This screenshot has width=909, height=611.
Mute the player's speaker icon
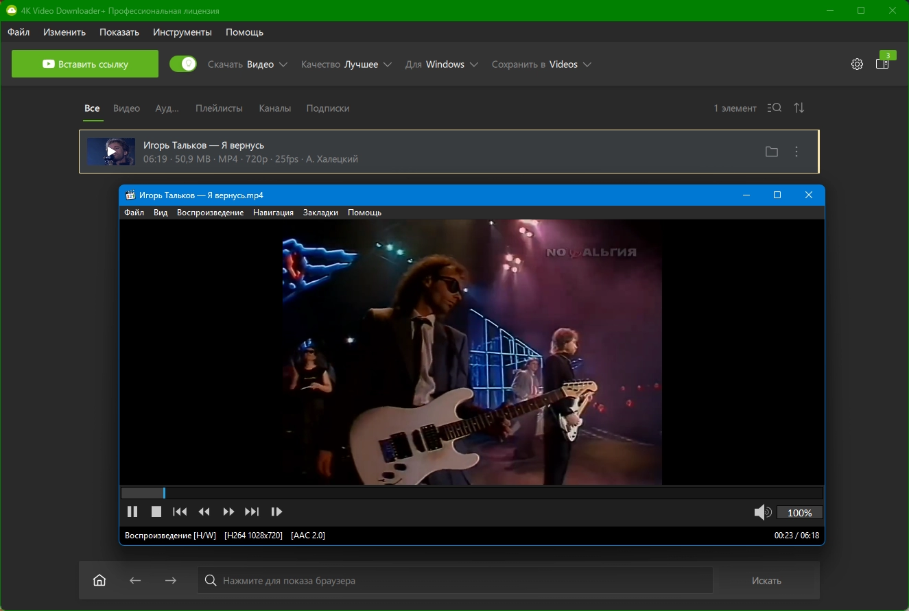(762, 512)
